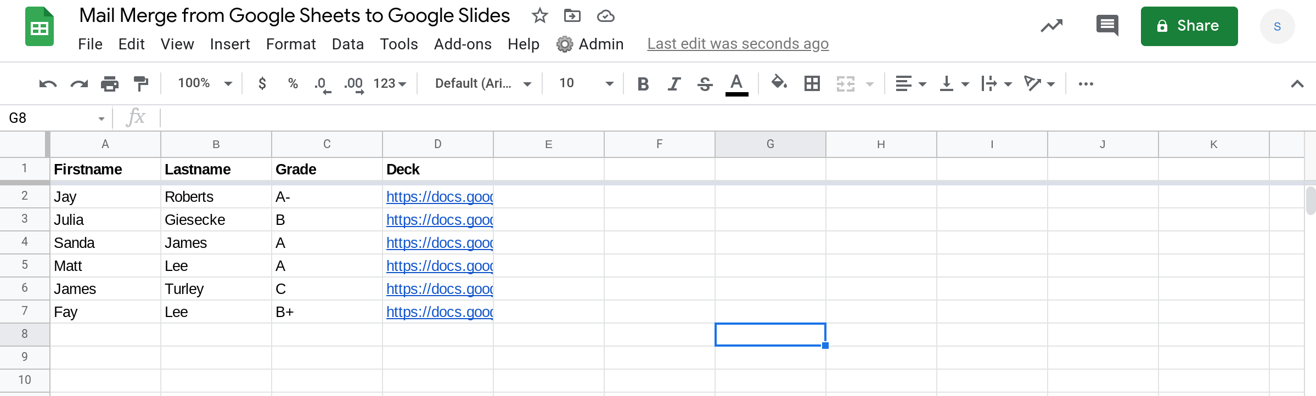Screen dimensions: 1316x396
Task: Select the cell containing Giesecke
Action: [x=216, y=220]
